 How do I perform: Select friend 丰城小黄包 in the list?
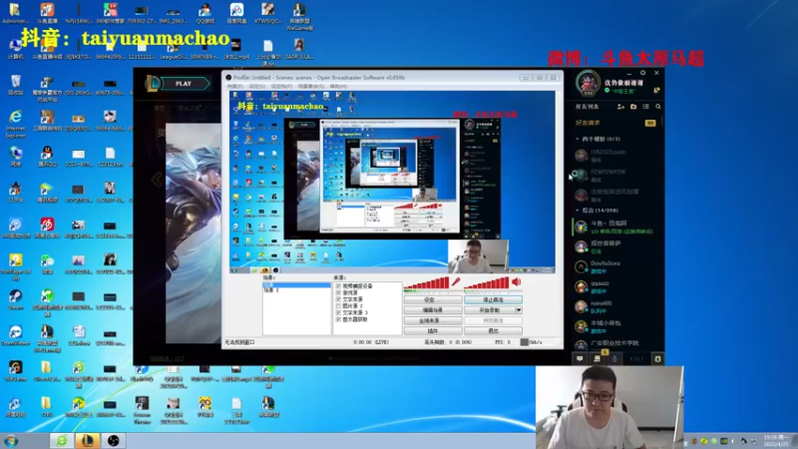pyautogui.click(x=617, y=326)
